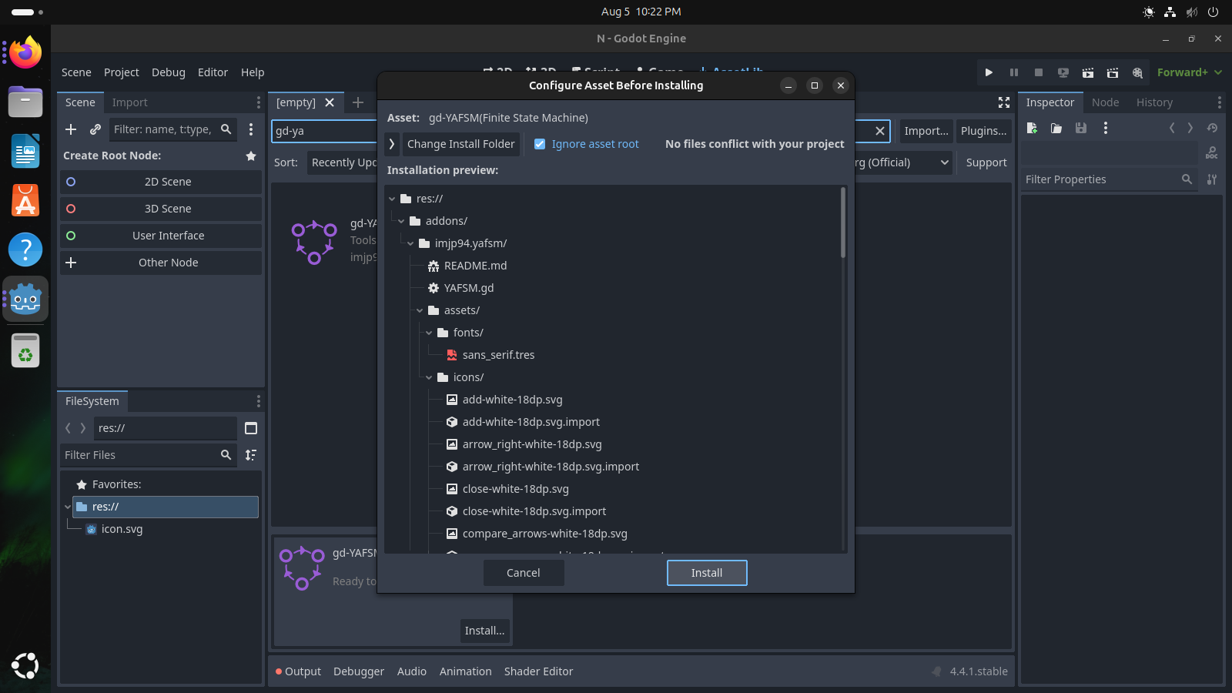Select icon.svg in FileSystem tree
1232x693 pixels.
coord(122,529)
